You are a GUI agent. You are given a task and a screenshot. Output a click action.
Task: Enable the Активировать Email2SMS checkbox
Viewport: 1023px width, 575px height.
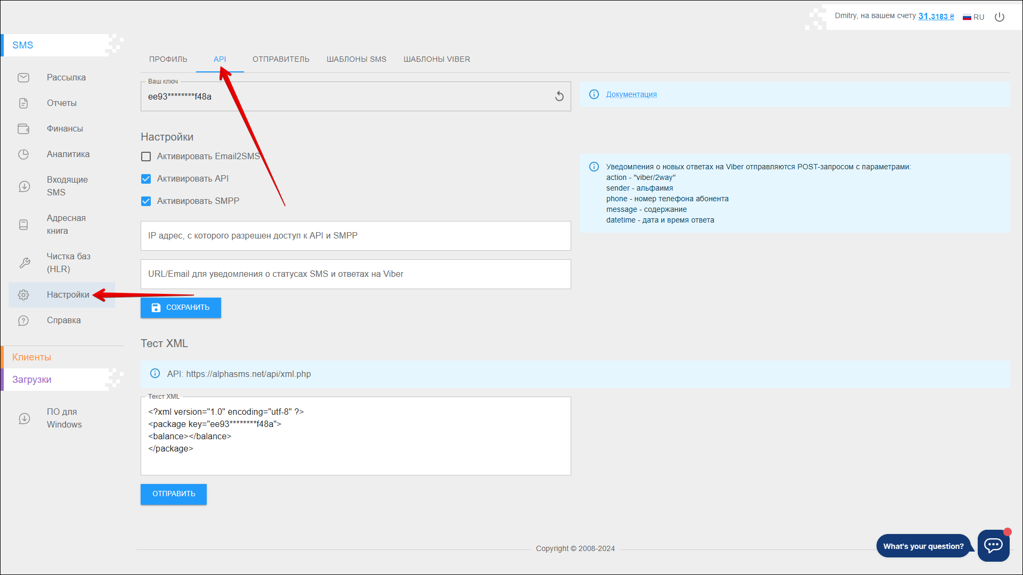(x=146, y=157)
